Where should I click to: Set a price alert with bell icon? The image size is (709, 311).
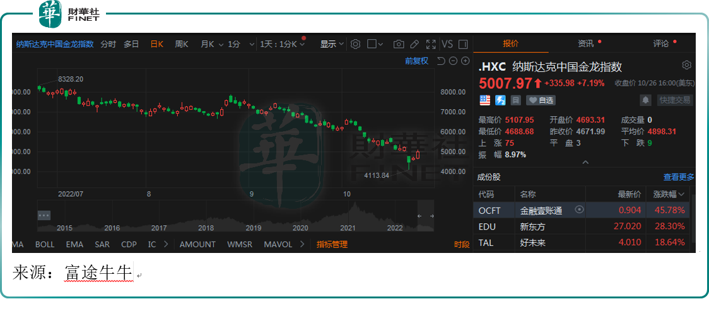tap(646, 100)
